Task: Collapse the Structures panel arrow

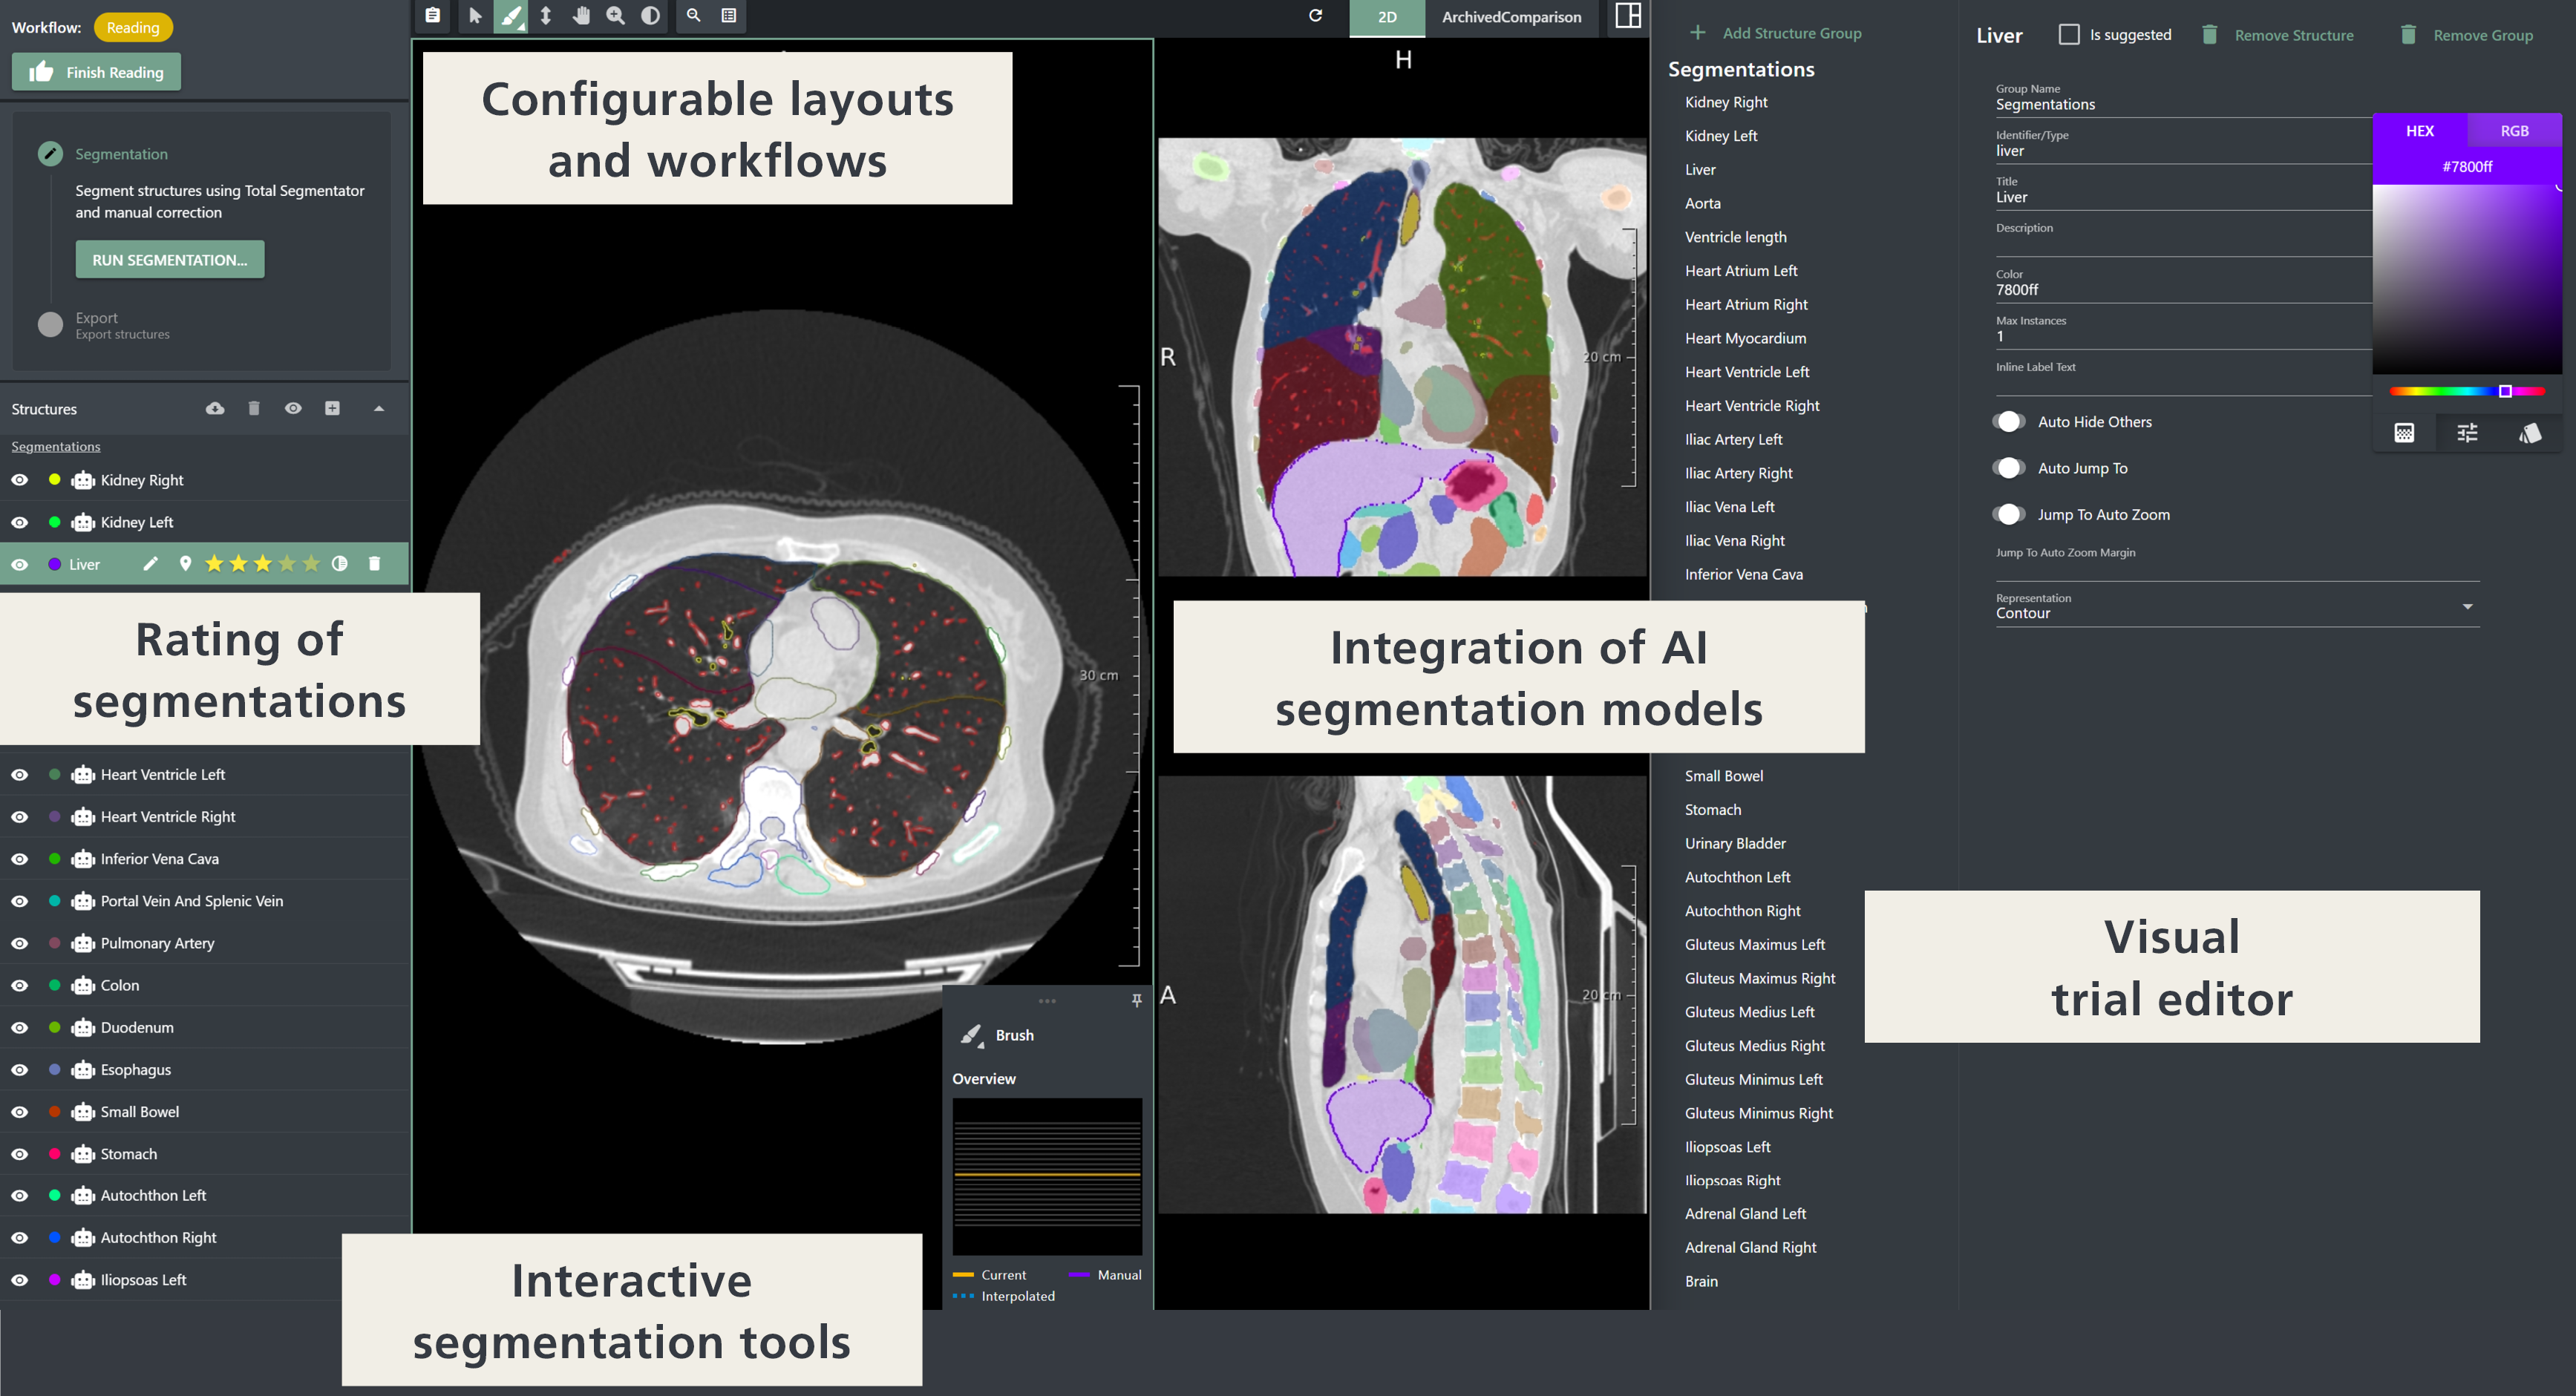Action: (x=379, y=408)
